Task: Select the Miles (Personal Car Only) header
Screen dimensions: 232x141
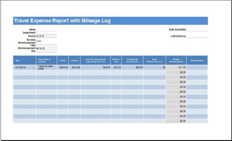Action: [155, 60]
